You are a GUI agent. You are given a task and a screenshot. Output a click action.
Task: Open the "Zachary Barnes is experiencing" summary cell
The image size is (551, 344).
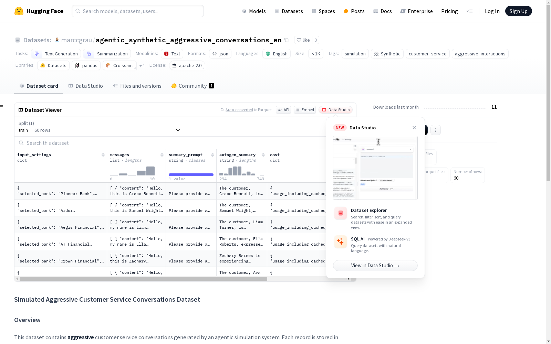pos(242,258)
